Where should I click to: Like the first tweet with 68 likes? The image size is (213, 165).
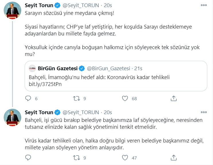pos(125,98)
